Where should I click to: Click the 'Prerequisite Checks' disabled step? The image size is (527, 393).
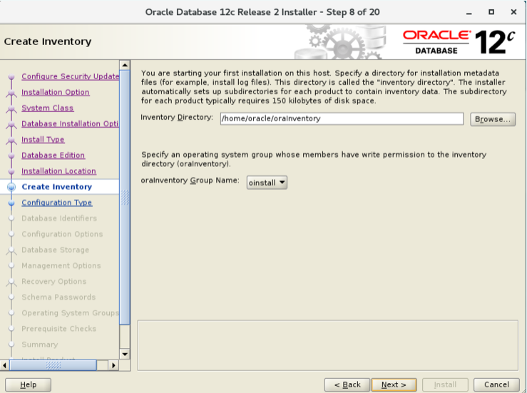point(58,329)
